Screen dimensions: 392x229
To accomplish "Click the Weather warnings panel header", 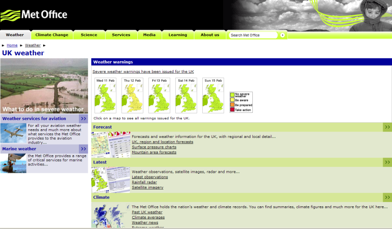I will coord(242,62).
